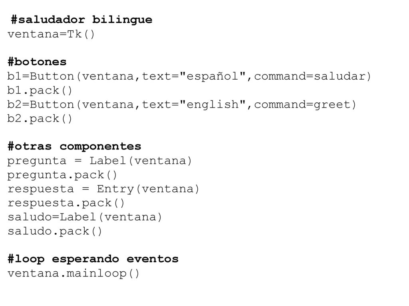409x306 pixels.
Task: Click the 'saludo=Label(ventana)' line
Action: 85,217
